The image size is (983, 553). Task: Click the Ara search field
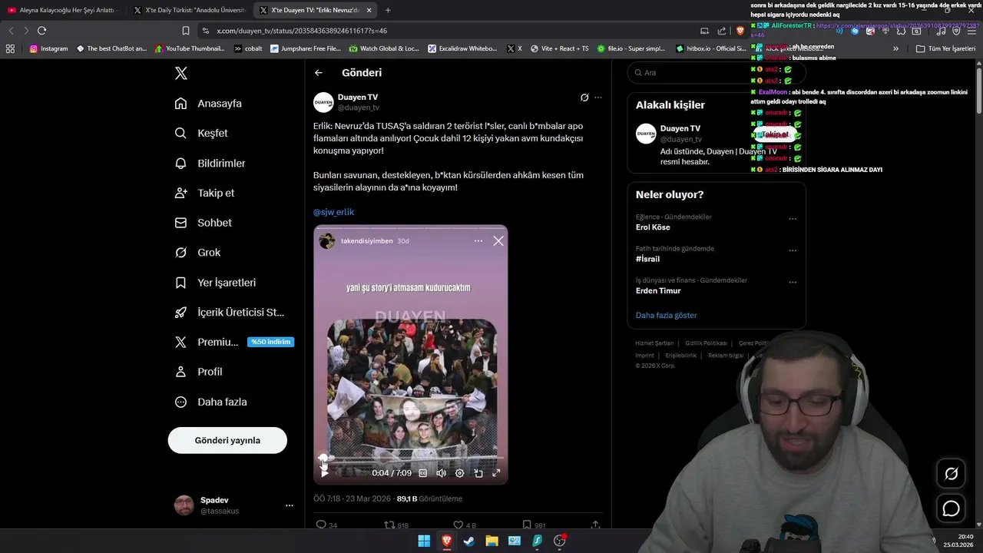tap(716, 72)
